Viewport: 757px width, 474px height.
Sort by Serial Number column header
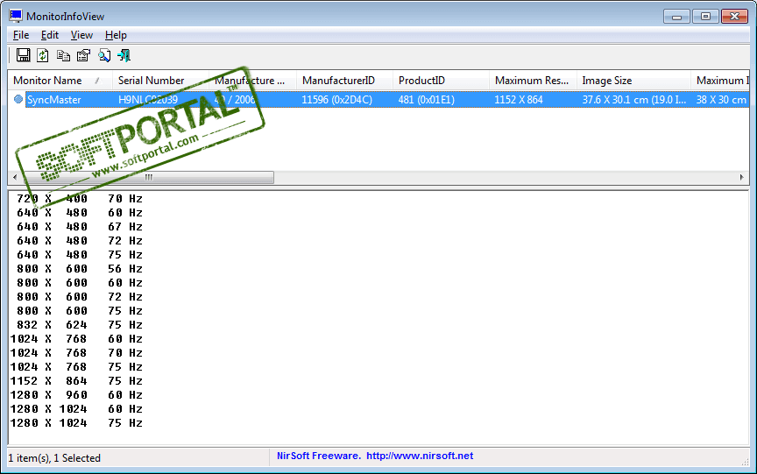pos(160,81)
